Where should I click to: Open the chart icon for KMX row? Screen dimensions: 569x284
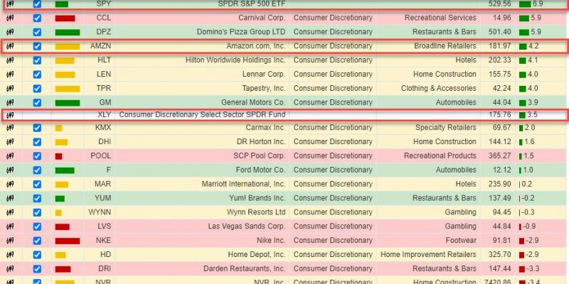coord(10,128)
